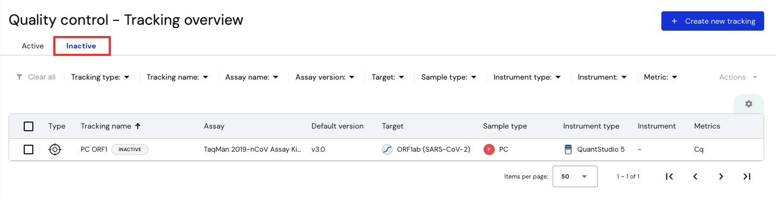This screenshot has width=776, height=199.
Task: Go to the previous page chevron
Action: tap(695, 176)
